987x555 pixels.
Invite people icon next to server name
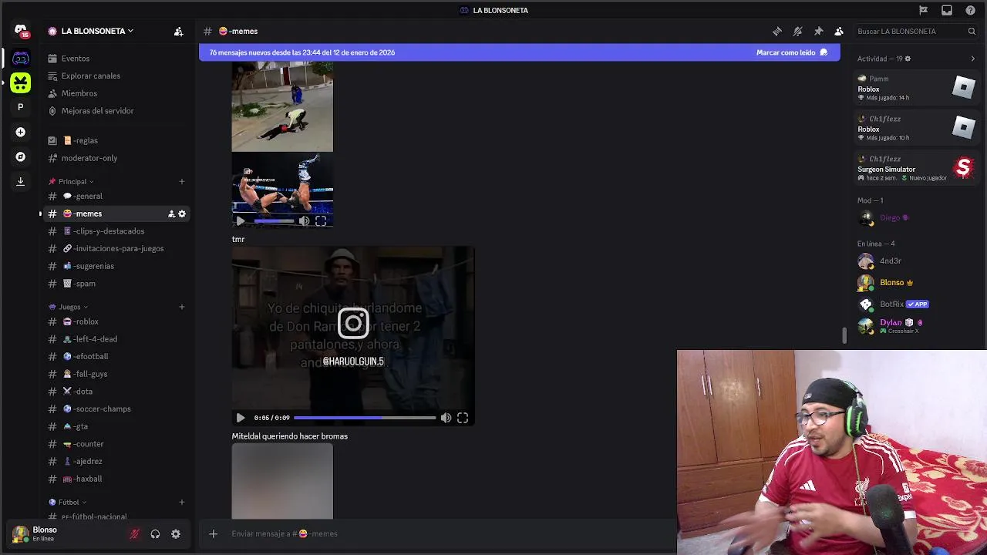coord(178,32)
